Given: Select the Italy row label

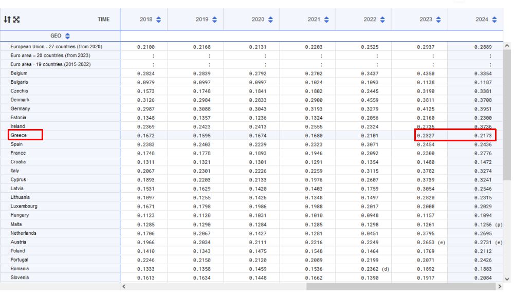Looking at the screenshot, I should click(x=15, y=171).
